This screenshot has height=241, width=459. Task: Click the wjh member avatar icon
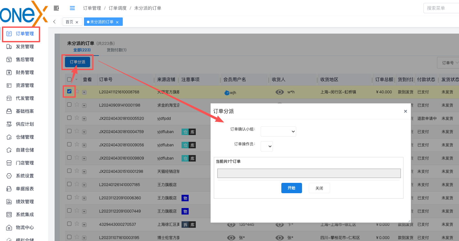pyautogui.click(x=227, y=93)
